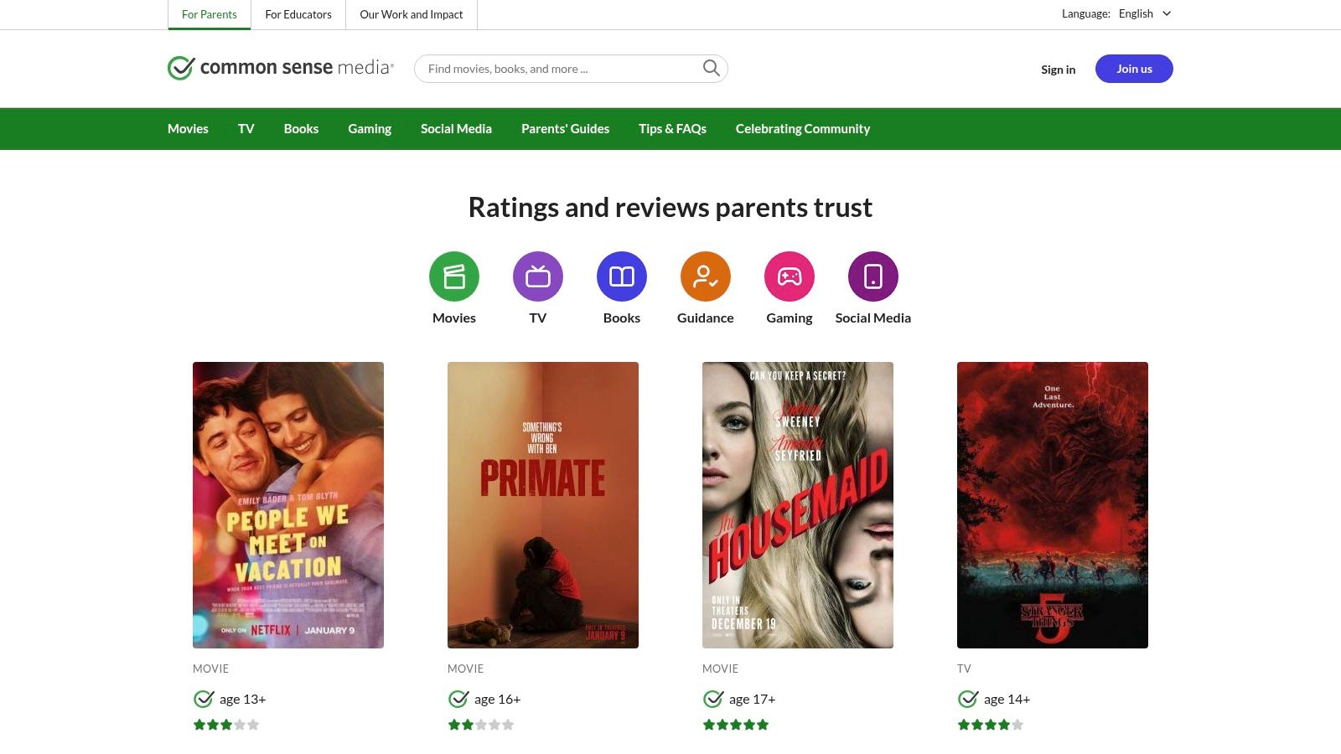Screen dimensions: 1341x754
Task: Open Parents' Guides in the green menu
Action: [565, 128]
